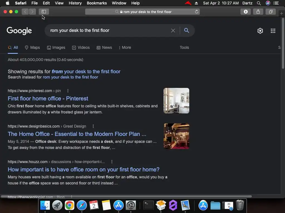This screenshot has height=213, width=285.
Task: Open 'How important is to have office room' link
Action: 83,169
